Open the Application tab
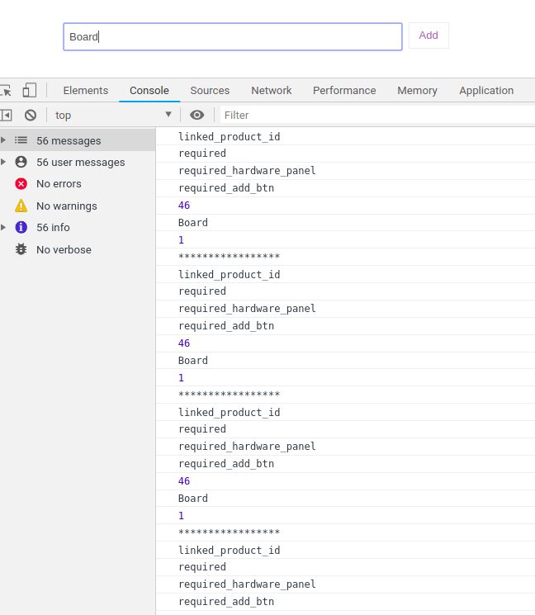This screenshot has width=535, height=615. 486,91
